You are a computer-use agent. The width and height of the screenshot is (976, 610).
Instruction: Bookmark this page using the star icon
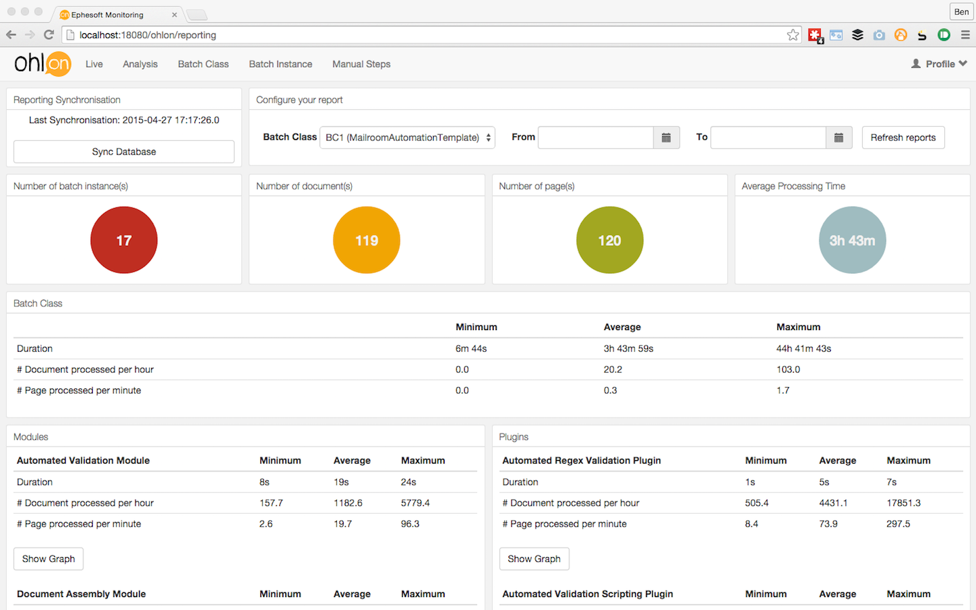[793, 34]
